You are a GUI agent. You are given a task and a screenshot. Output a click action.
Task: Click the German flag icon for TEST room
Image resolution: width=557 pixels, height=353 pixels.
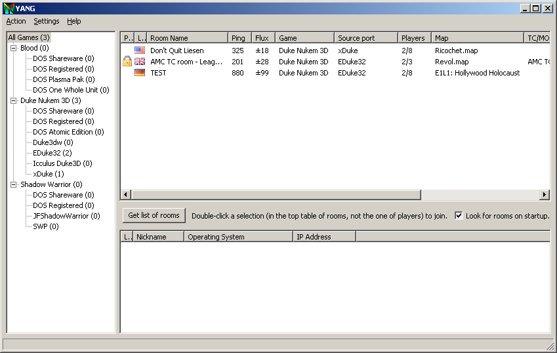pos(140,73)
